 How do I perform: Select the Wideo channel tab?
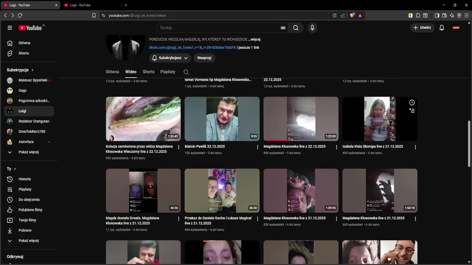click(x=131, y=72)
